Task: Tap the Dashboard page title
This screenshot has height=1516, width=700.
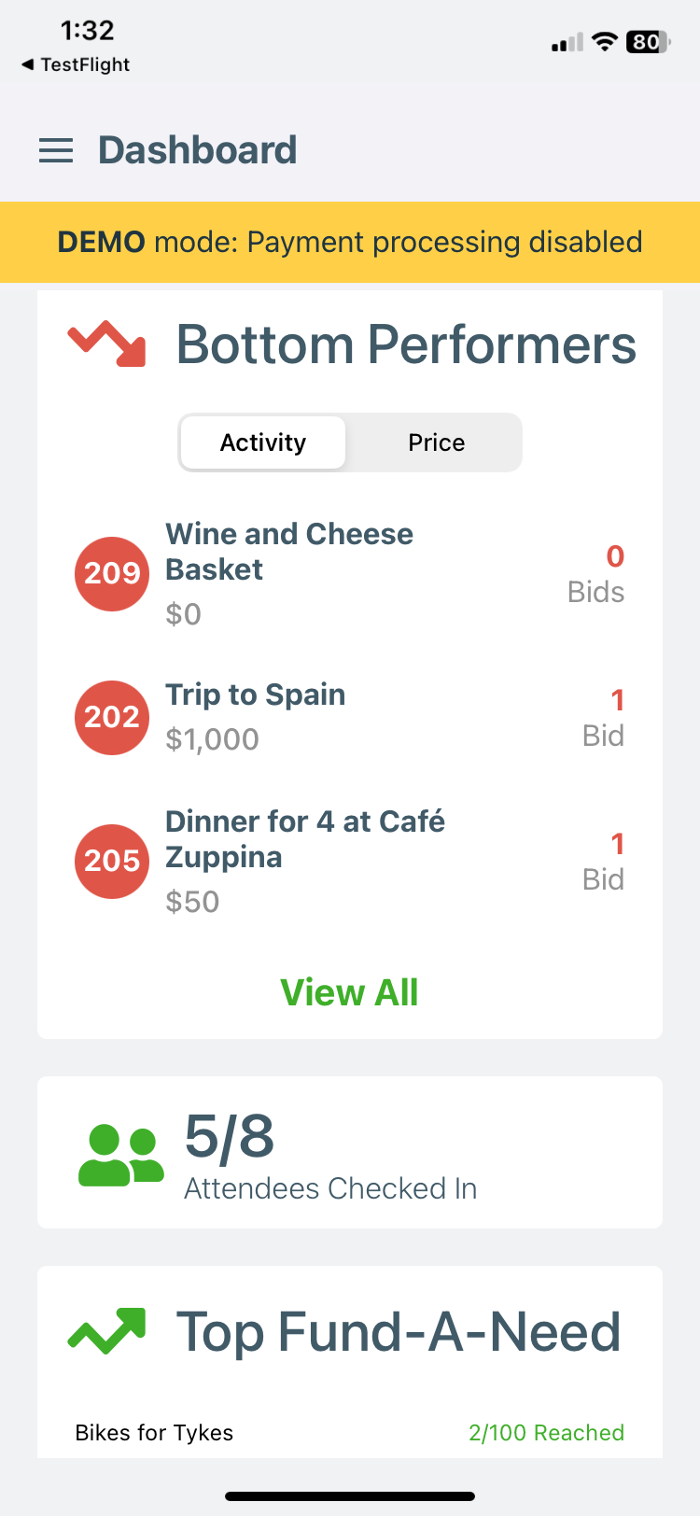Action: [198, 150]
